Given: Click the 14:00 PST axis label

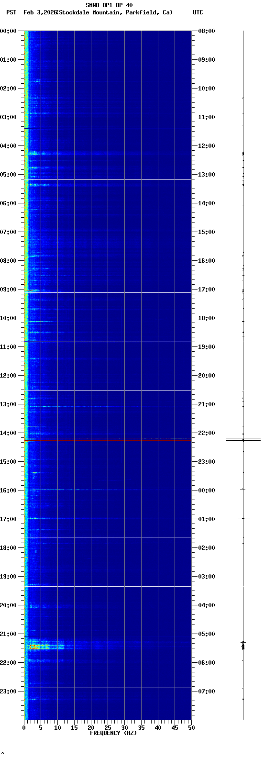Looking at the screenshot, I should 9,433.
